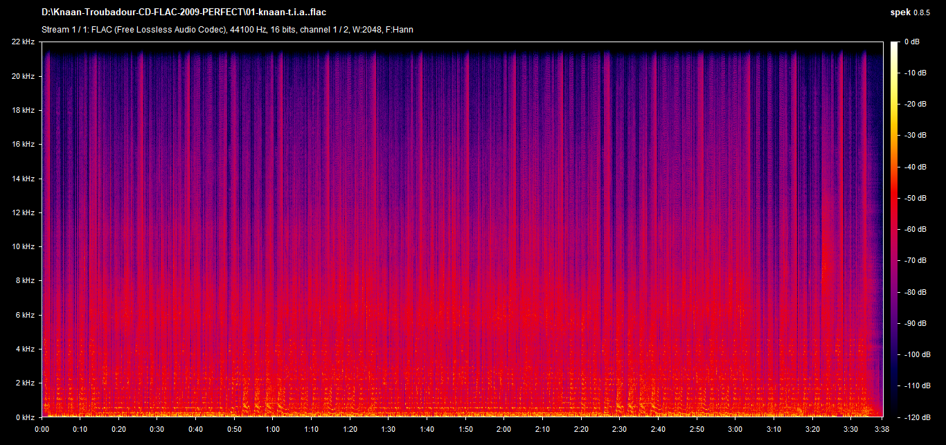946x445 pixels.
Task: Click the 2:00 time marker on the axis
Action: click(x=504, y=428)
